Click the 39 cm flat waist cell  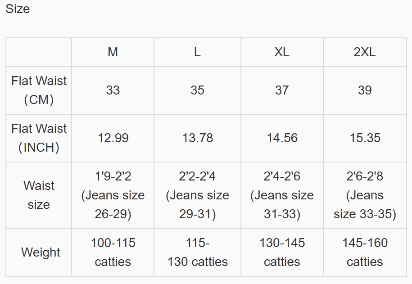[x=365, y=90]
